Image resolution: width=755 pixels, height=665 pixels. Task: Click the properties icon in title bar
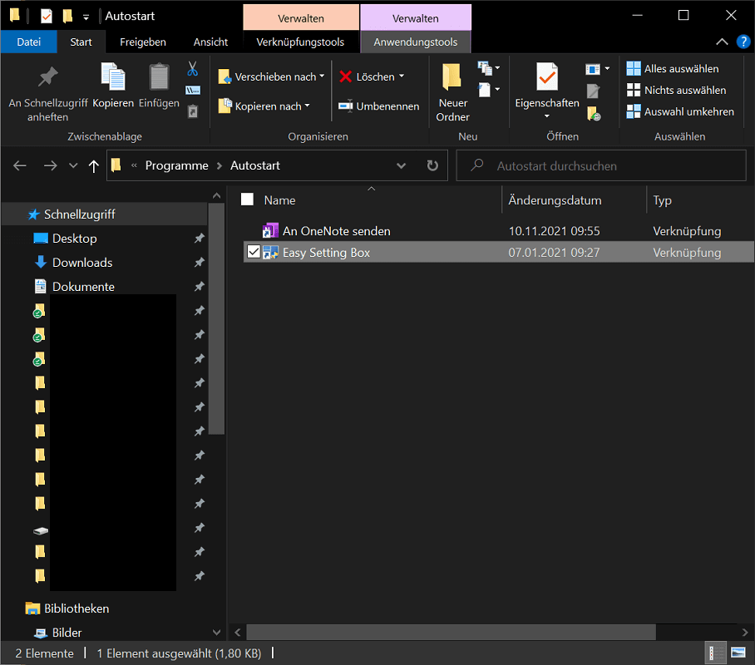tap(47, 16)
